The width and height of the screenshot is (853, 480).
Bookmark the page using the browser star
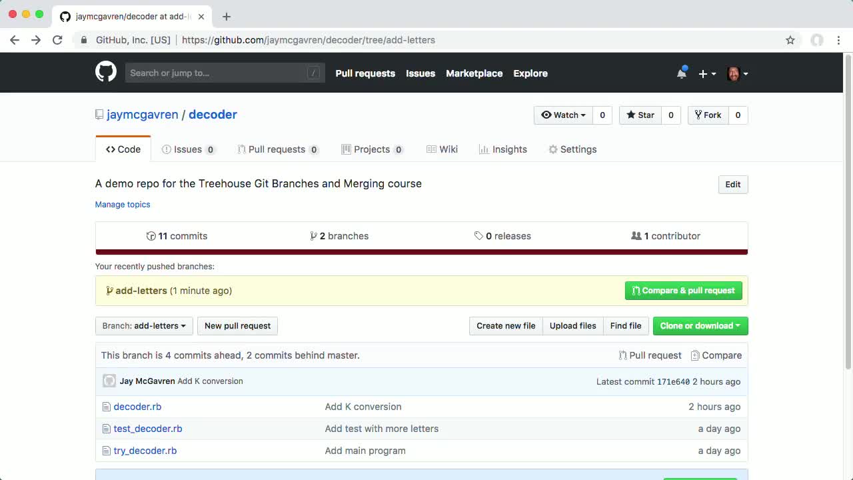tap(790, 40)
